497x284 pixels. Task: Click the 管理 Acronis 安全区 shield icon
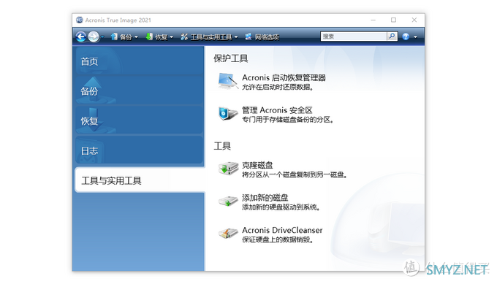coord(228,114)
